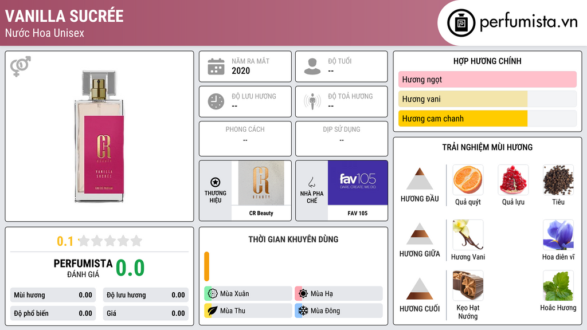Image resolution: width=587 pixels, height=330 pixels.
Task: Click the unisex gender symbol icon
Action: (21, 66)
